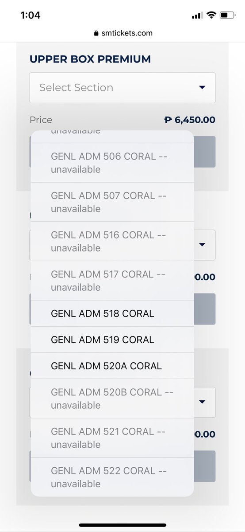Image resolution: width=245 pixels, height=532 pixels.
Task: Tap unavailable GENL ADM 520B CORAL entry
Action: pos(112,399)
